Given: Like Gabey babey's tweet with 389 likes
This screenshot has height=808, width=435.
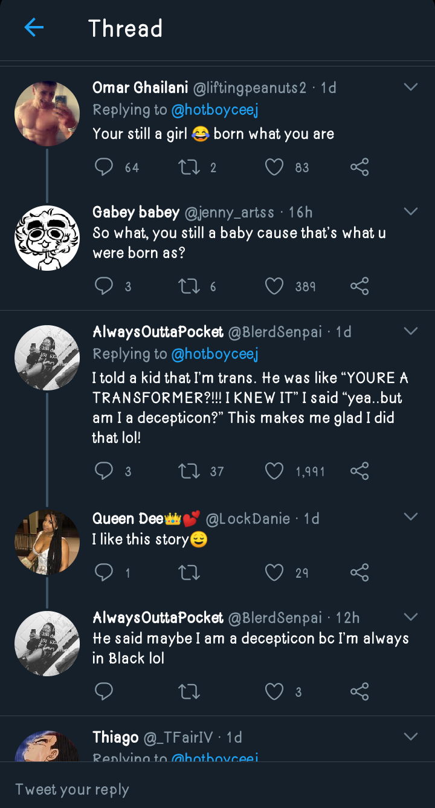Looking at the screenshot, I should (274, 286).
